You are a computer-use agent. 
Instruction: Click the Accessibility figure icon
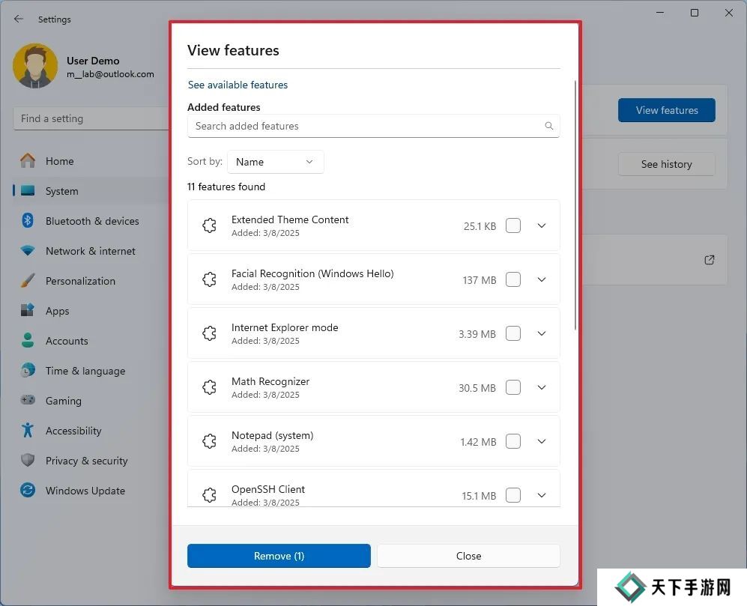(x=28, y=431)
